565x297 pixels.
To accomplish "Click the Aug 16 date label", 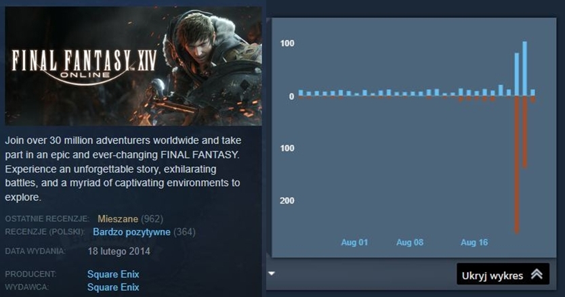I will [x=474, y=243].
